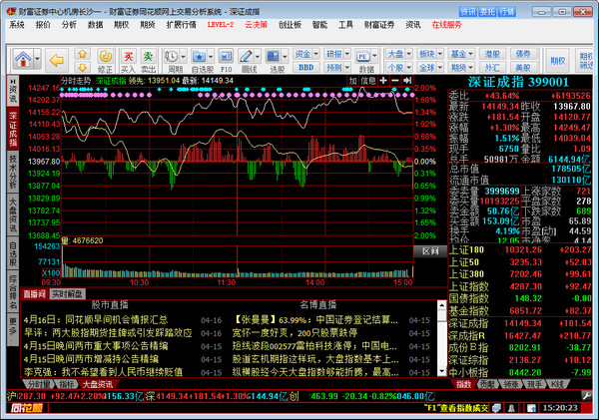Click the green 卖出 sell icon
The height and width of the screenshot is (420, 599).
pyautogui.click(x=148, y=57)
